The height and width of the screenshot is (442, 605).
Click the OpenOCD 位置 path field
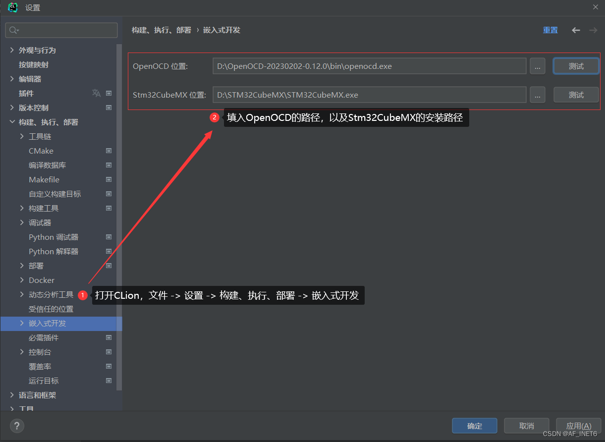point(369,66)
